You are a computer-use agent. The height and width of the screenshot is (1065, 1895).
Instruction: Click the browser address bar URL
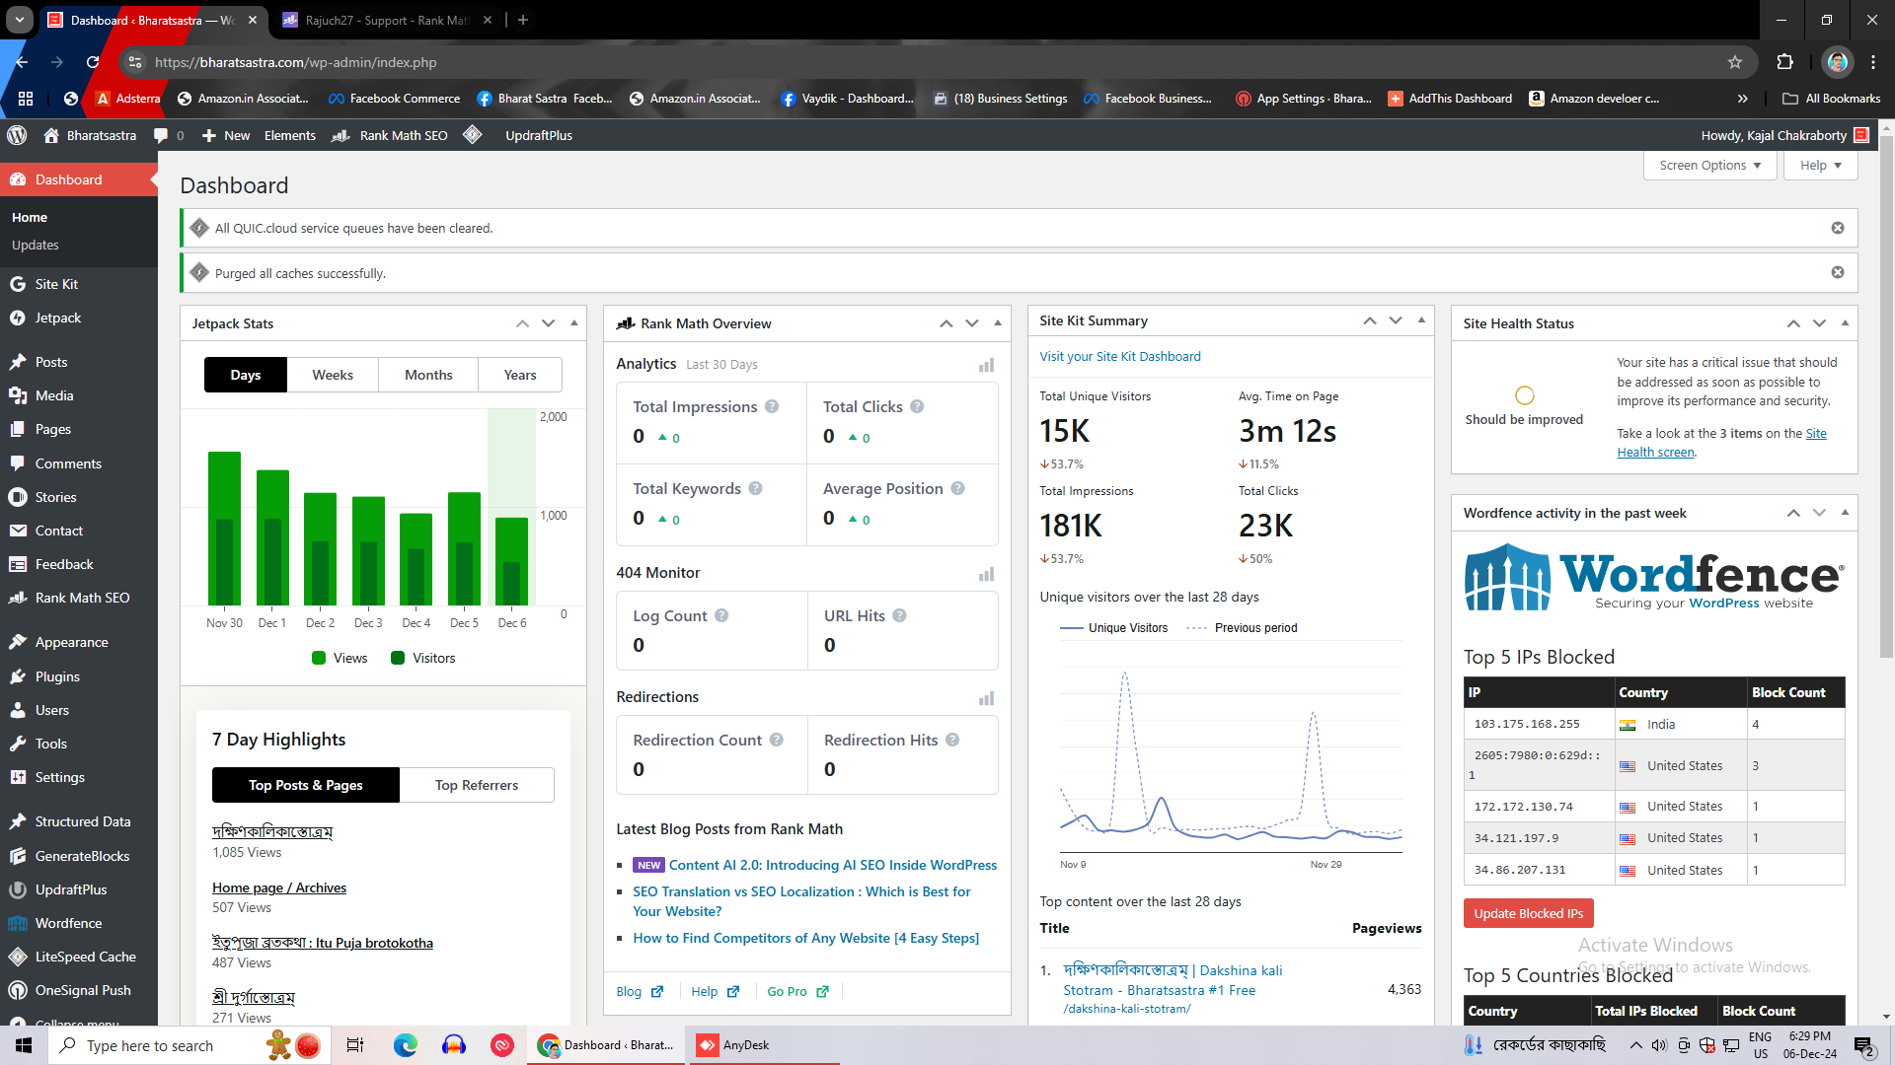point(296,62)
